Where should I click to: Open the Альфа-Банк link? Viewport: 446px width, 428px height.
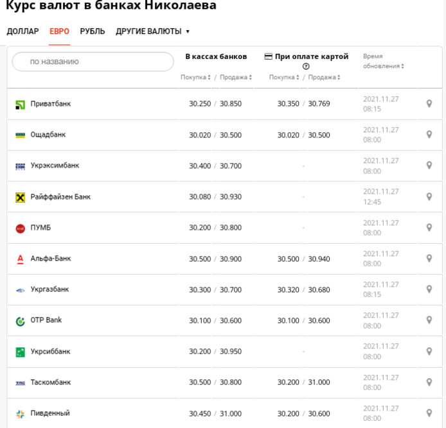coord(51,259)
